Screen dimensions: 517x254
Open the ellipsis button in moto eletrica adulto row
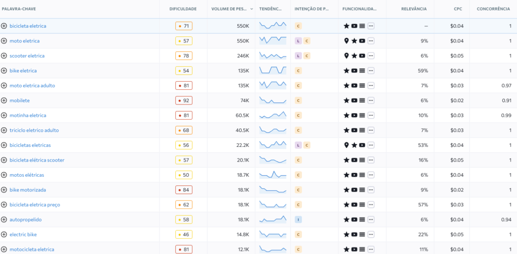tap(371, 86)
